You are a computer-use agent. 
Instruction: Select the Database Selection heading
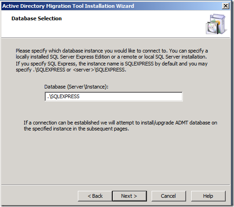(36, 18)
